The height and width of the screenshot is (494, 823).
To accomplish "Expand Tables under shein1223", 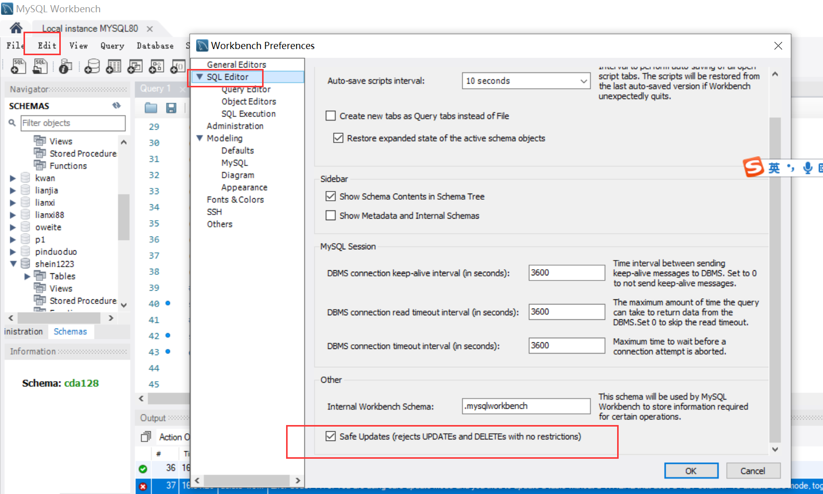I will point(27,276).
